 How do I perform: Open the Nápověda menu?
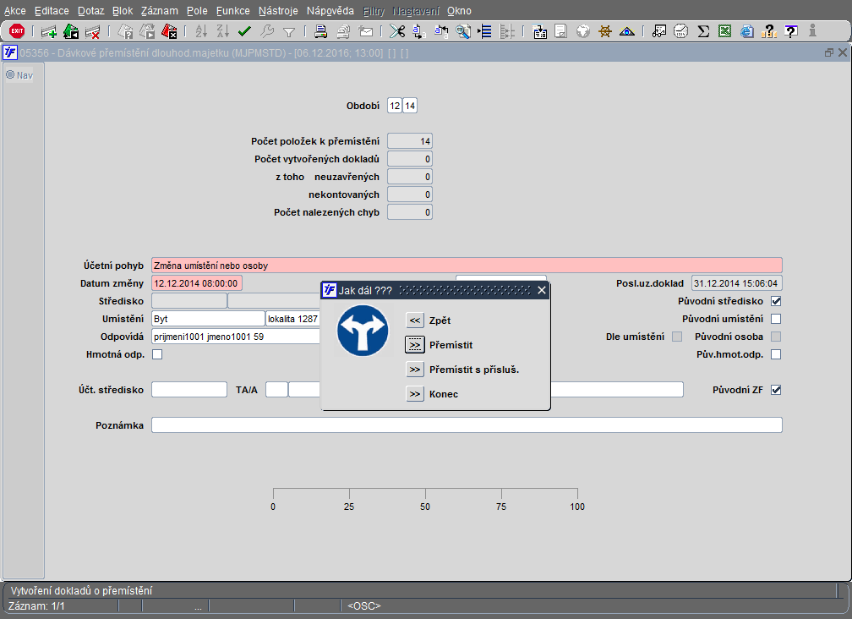[330, 11]
